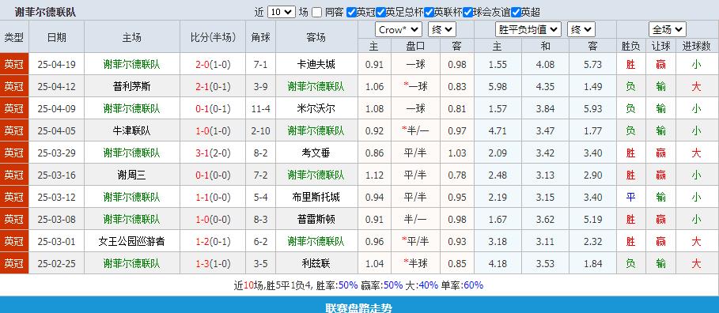Screen dimensions: 719x313
Task: Click the 联赛盘路走势 section header
Action: coord(359,307)
